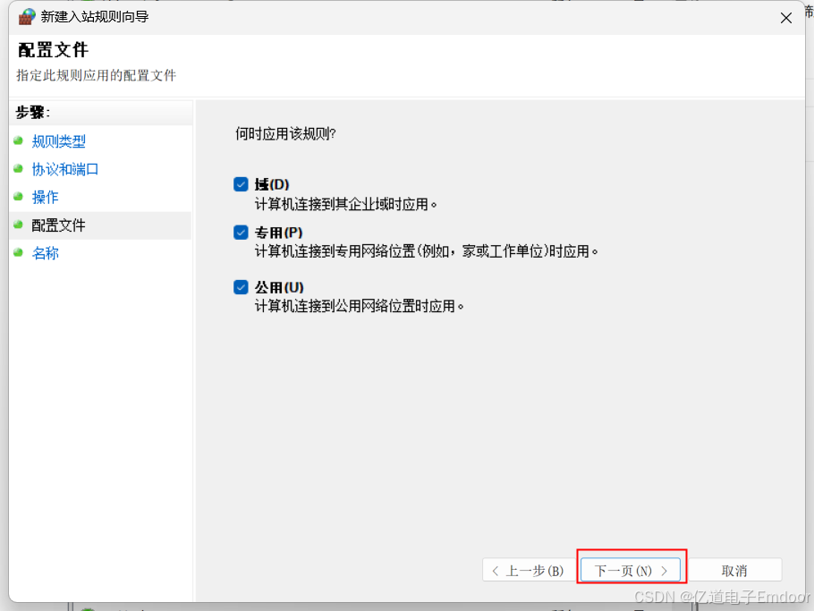
Task: Uncheck the 公用(U) profile checkbox
Action: (241, 286)
